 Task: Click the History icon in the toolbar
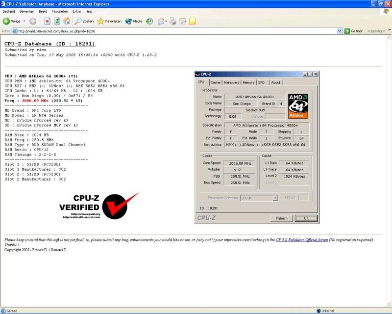[149, 21]
